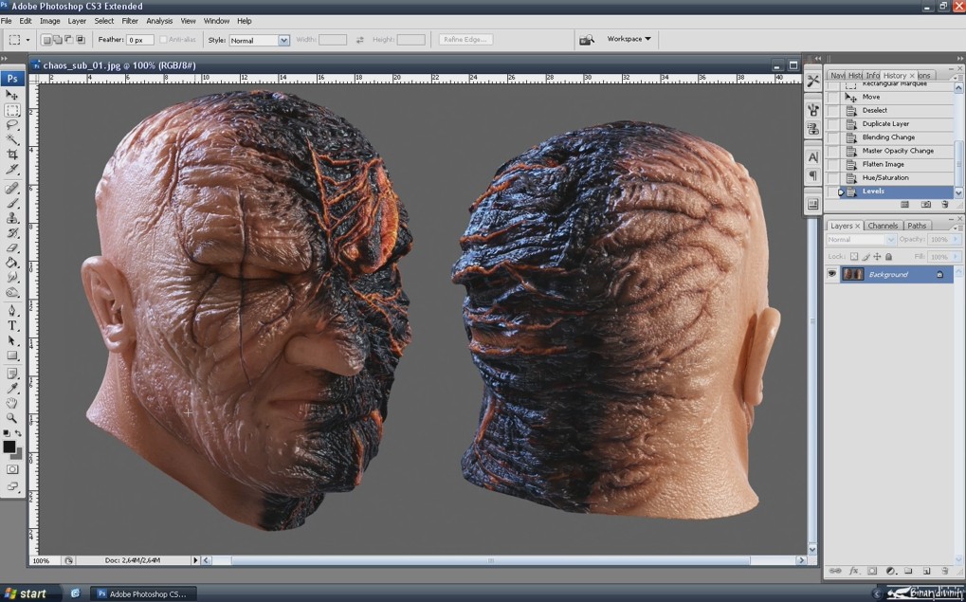Image resolution: width=966 pixels, height=602 pixels.
Task: Select the Move tool in the toolbox
Action: point(11,95)
